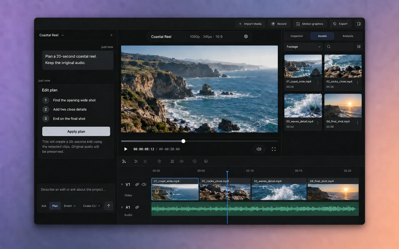Click the crop frame icon in timeline toolbar
This screenshot has width=399, height=249.
[172, 161]
